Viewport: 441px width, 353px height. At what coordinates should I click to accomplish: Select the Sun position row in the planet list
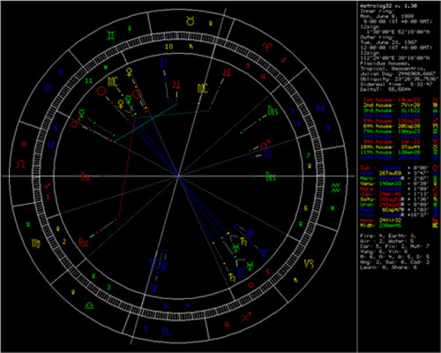tap(399, 168)
